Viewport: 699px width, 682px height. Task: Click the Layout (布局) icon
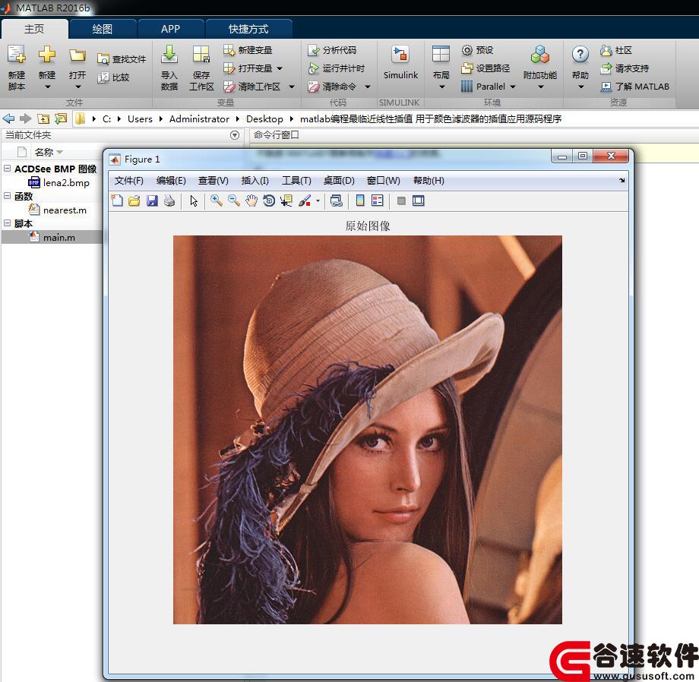click(441, 55)
